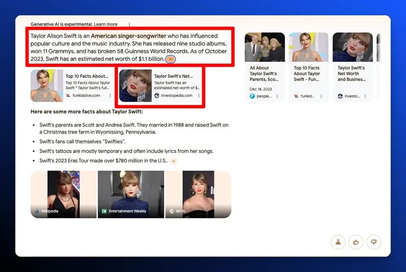406x272 pixels.
Task: Click the funkidslive favicon on Top 10 Facts card
Action: [68, 95]
